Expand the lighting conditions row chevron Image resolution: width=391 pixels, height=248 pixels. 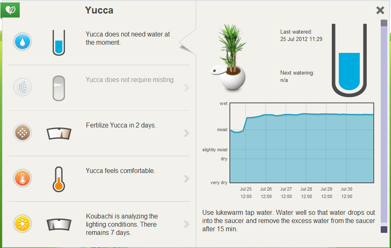(187, 224)
